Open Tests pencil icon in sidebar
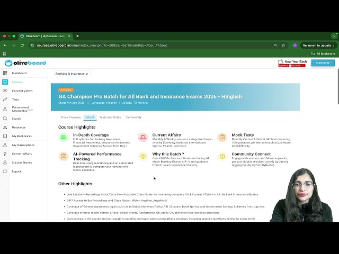Screen dimensions: 339x254 5,99
